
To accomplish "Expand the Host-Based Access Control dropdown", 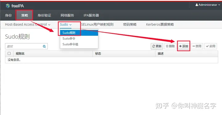I will [28, 24].
